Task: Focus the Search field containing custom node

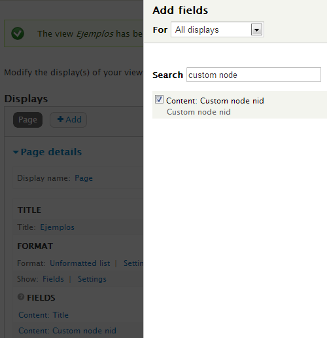Action: tap(254, 75)
